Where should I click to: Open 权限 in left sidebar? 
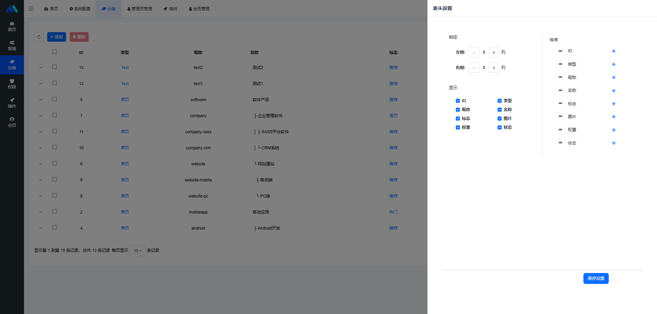click(12, 84)
